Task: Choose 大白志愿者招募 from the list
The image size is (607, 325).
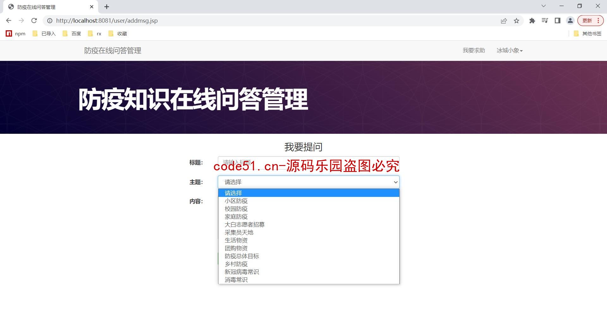Action: click(309, 224)
